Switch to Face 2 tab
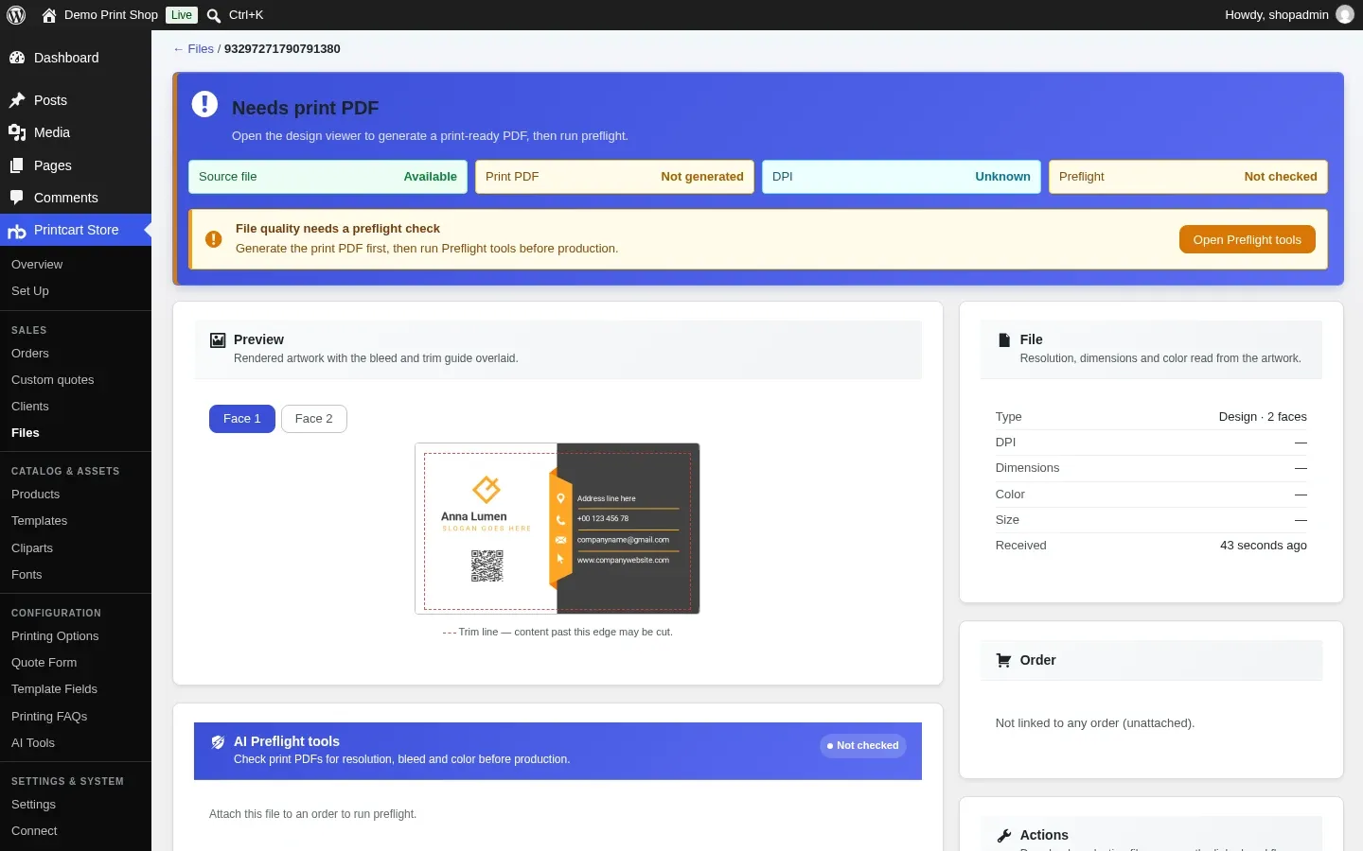 (x=314, y=419)
